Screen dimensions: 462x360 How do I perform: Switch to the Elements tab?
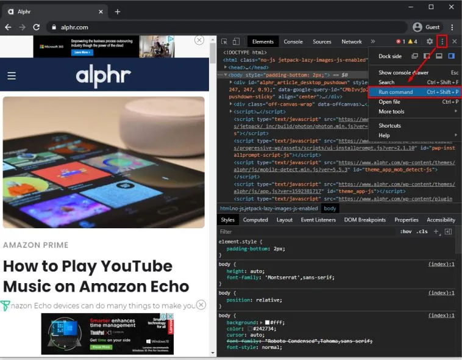click(x=263, y=41)
